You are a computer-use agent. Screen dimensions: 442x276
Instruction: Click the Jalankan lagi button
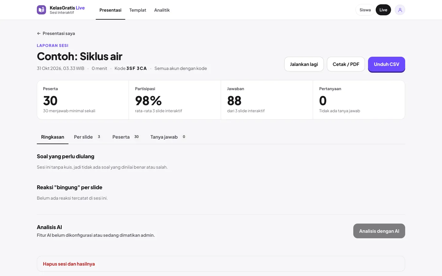point(304,64)
